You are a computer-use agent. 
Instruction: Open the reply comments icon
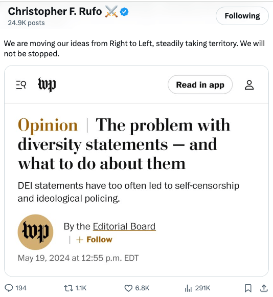[9, 288]
